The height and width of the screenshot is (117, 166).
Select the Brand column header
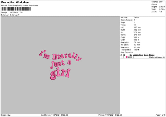point(152,55)
